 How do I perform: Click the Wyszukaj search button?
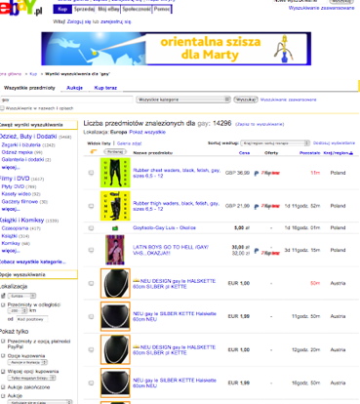[x=246, y=100]
